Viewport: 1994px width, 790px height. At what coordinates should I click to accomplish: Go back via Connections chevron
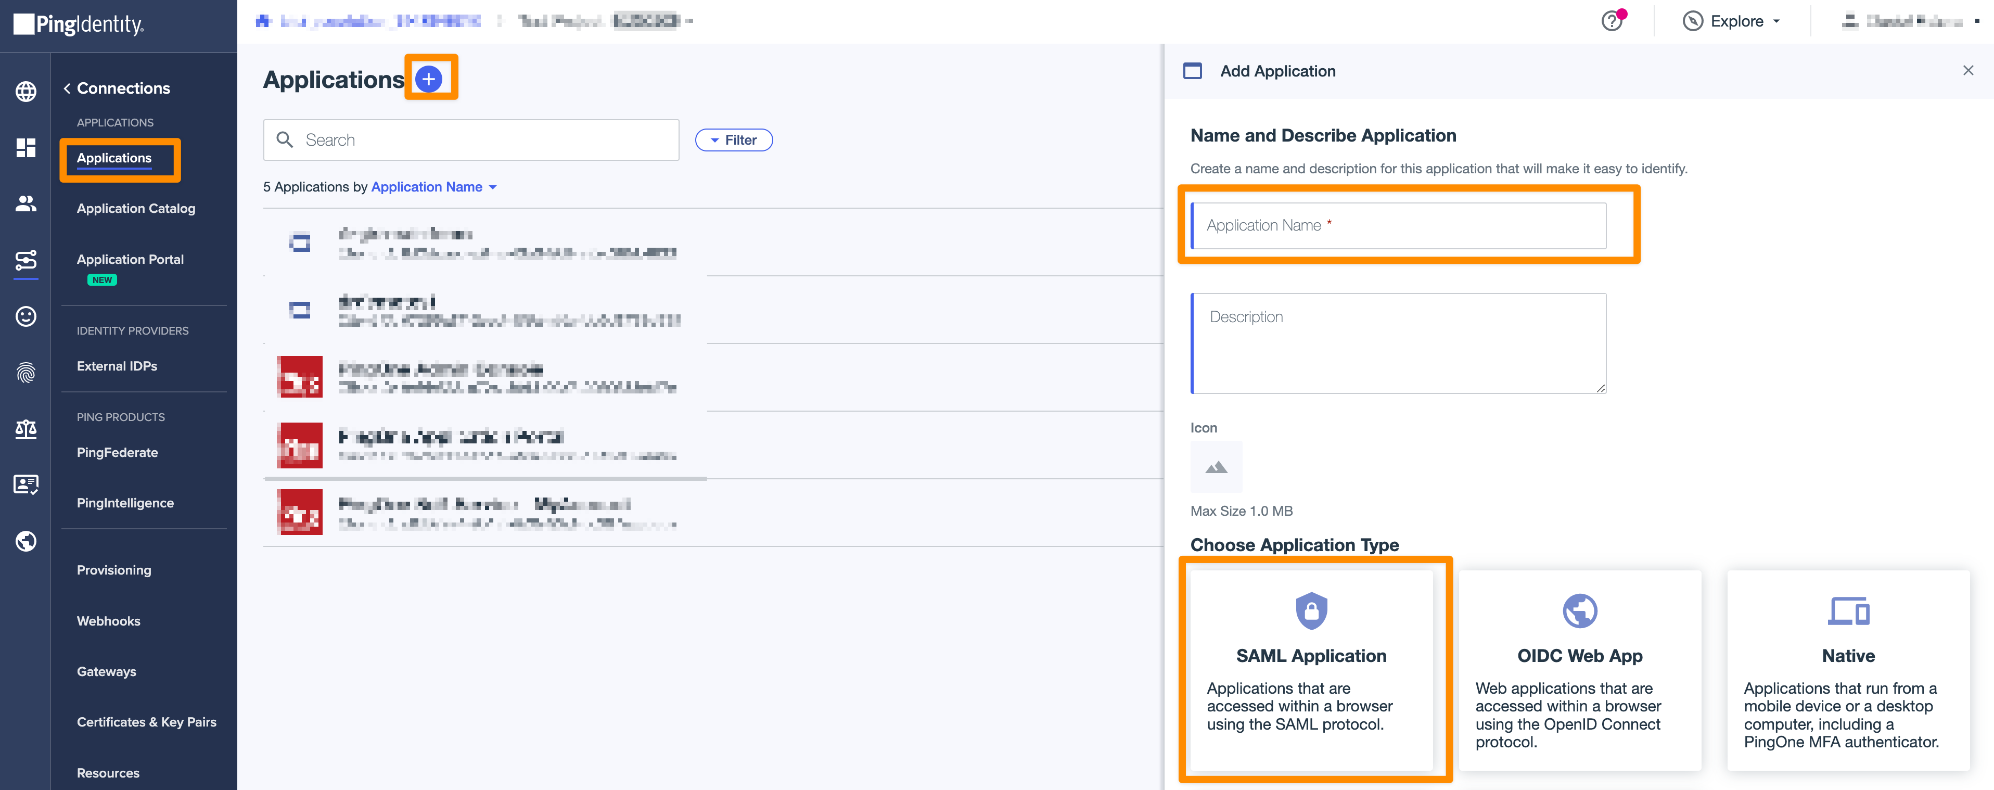tap(67, 88)
